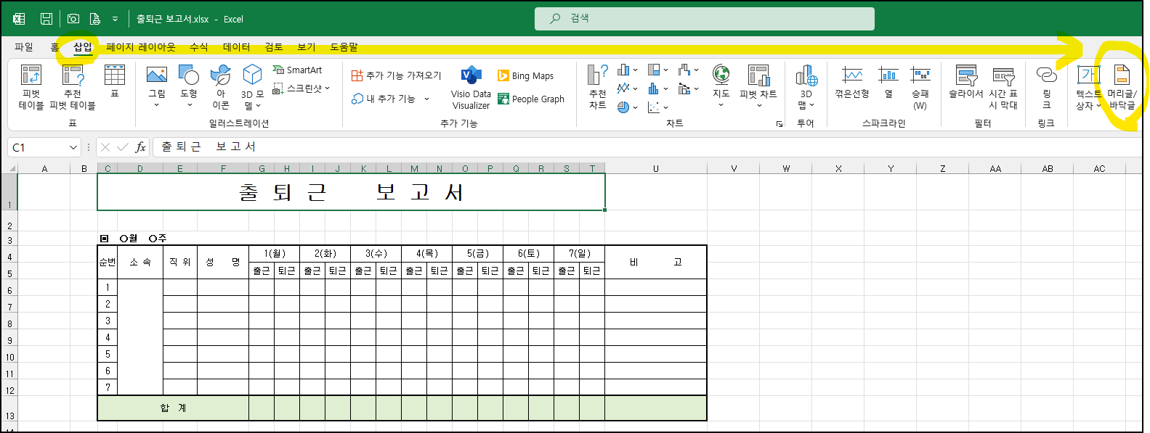Click the 1(월) Monday header cell

pyautogui.click(x=274, y=253)
